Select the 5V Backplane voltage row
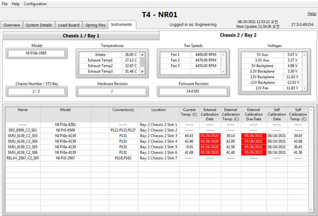The image size is (318, 216). pos(271,66)
